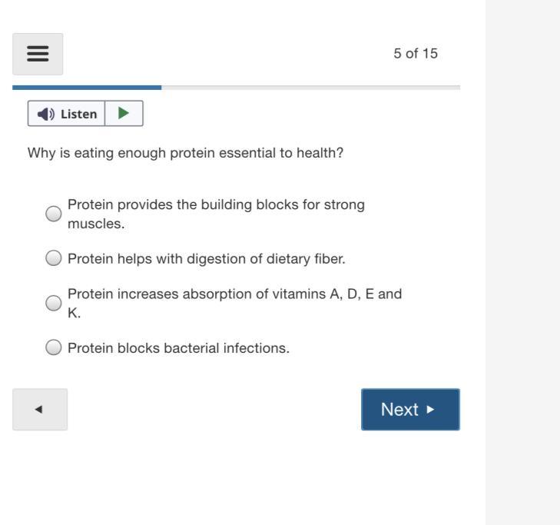This screenshot has height=525, width=560.
Task: Choose radio for digestion of dietary fiber
Action: 54,258
